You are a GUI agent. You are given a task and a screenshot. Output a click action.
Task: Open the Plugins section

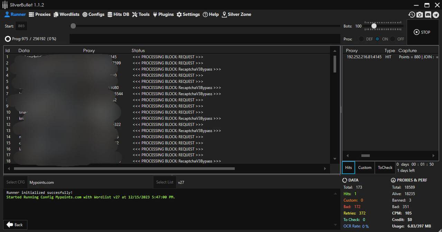click(163, 14)
